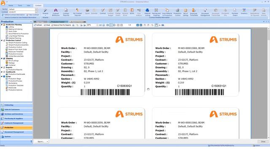This screenshot has height=152, width=270.
Task: Open System module in navigation pane
Action: (16, 136)
